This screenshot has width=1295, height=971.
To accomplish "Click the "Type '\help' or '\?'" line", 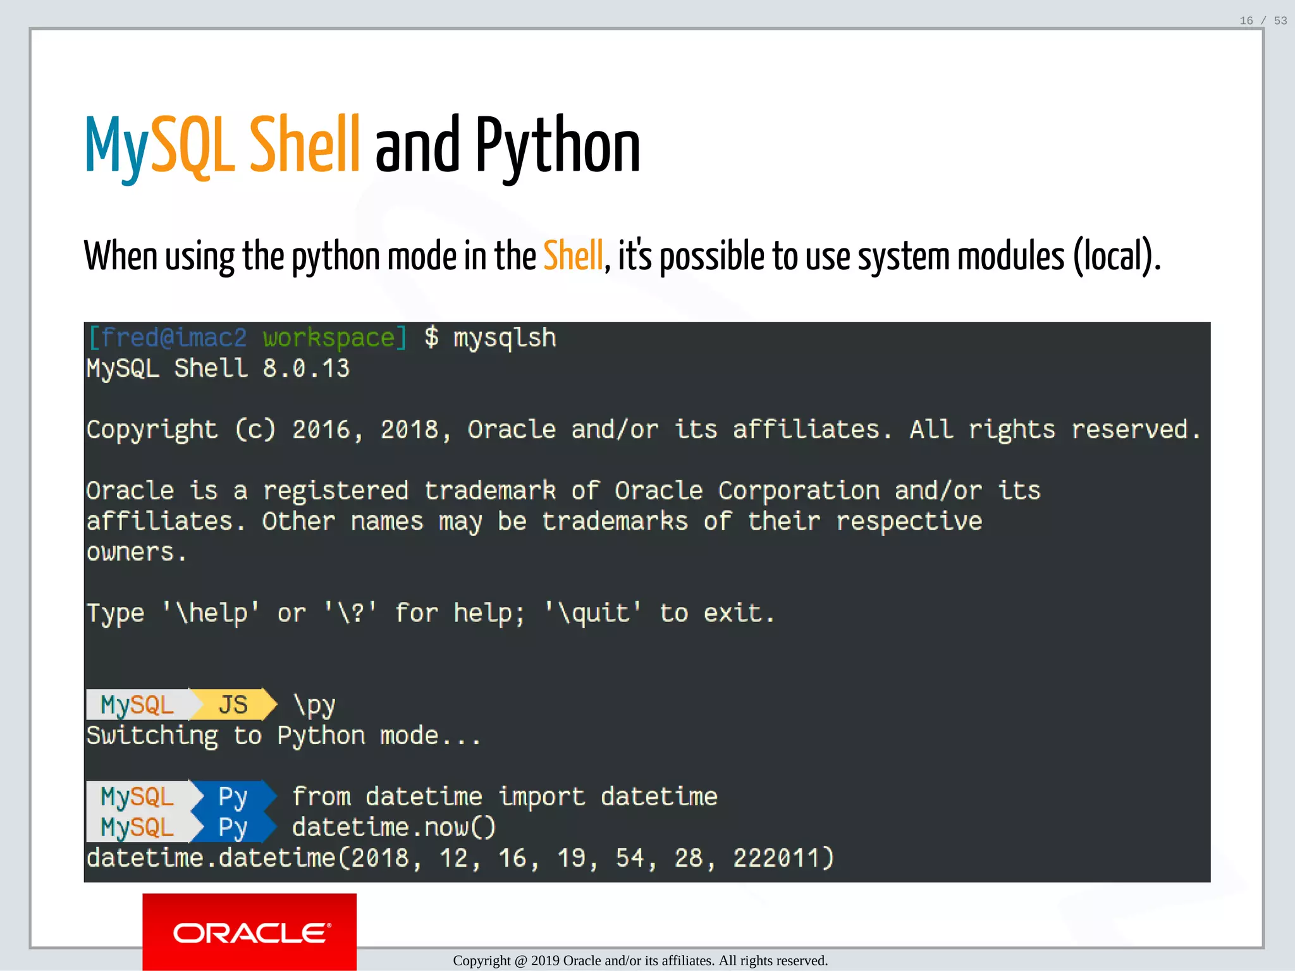I will (x=431, y=613).
